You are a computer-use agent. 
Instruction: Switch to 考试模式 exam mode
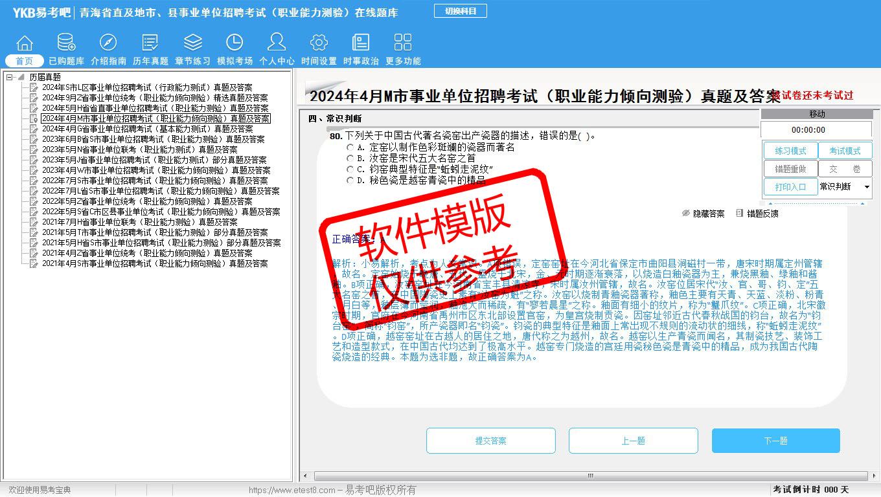[x=845, y=151]
